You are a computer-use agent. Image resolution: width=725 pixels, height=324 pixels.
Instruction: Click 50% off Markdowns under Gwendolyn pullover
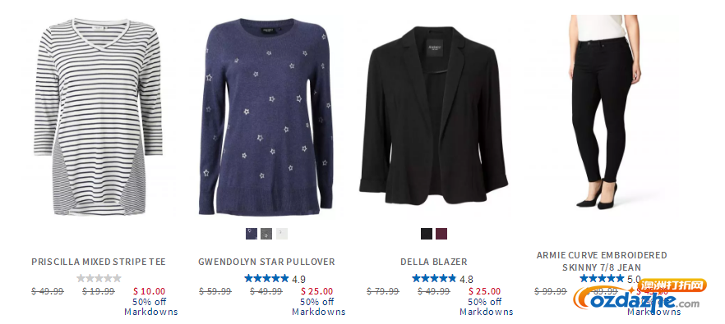(318, 307)
